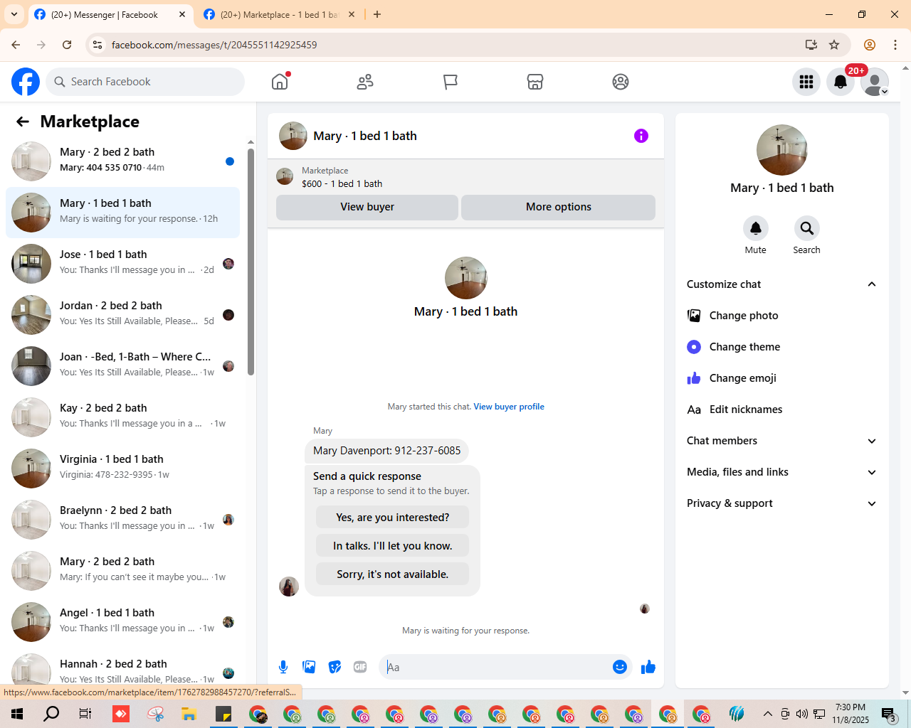Open the Facebook menu grid icon
The image size is (911, 728).
[x=806, y=82]
